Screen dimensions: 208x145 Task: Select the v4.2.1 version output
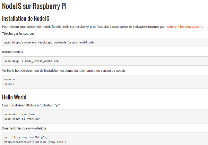pos(9,84)
